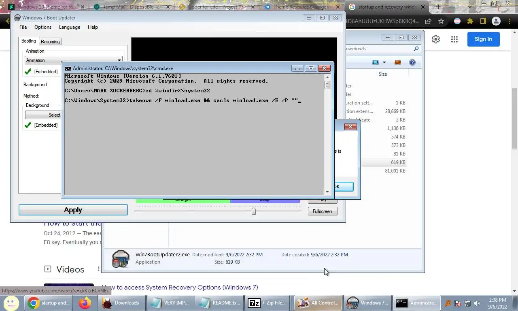Open the Chrome profile avatar
Screen dimensions: 518x311
[496, 21]
